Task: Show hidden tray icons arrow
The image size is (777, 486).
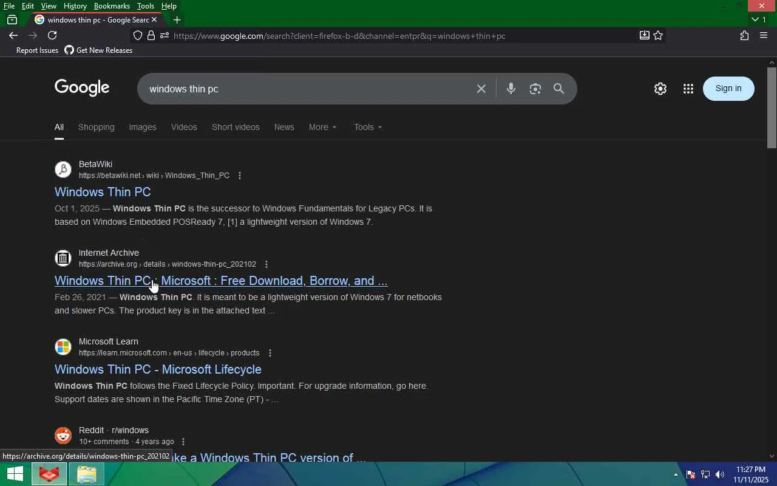Action: click(676, 474)
